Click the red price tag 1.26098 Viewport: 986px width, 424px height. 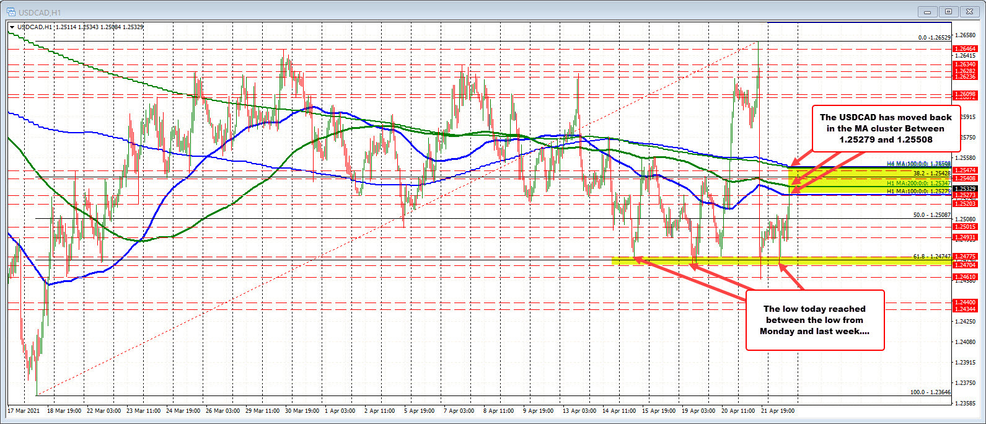[966, 94]
